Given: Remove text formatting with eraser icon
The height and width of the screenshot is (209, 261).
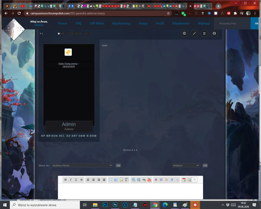Looking at the screenshot, I should 177,180.
